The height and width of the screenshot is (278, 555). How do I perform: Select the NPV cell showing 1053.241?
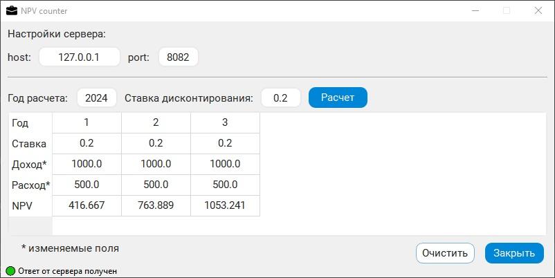coord(225,205)
